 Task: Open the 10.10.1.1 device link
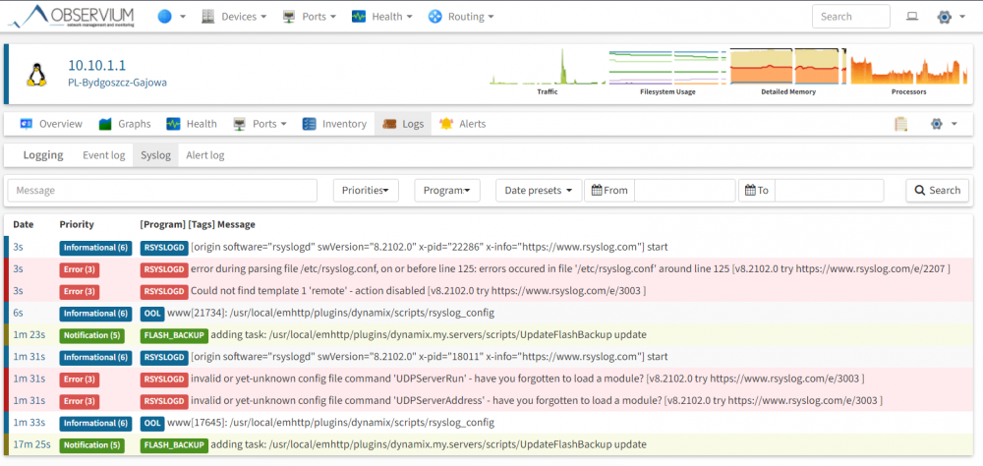pyautogui.click(x=97, y=65)
